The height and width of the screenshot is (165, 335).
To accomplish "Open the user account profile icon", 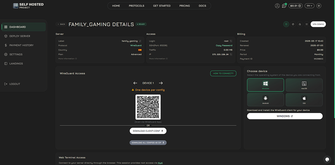I will [277, 5].
